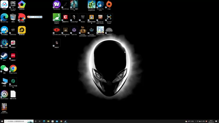Select the Evil Dead The Game shortcut
Screen dimensions: 219x123
100,5
